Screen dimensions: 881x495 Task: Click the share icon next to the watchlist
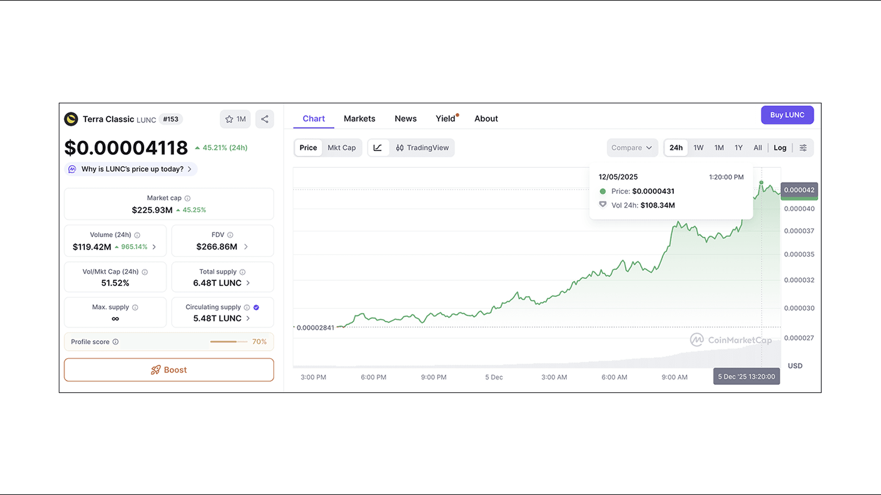pos(265,119)
